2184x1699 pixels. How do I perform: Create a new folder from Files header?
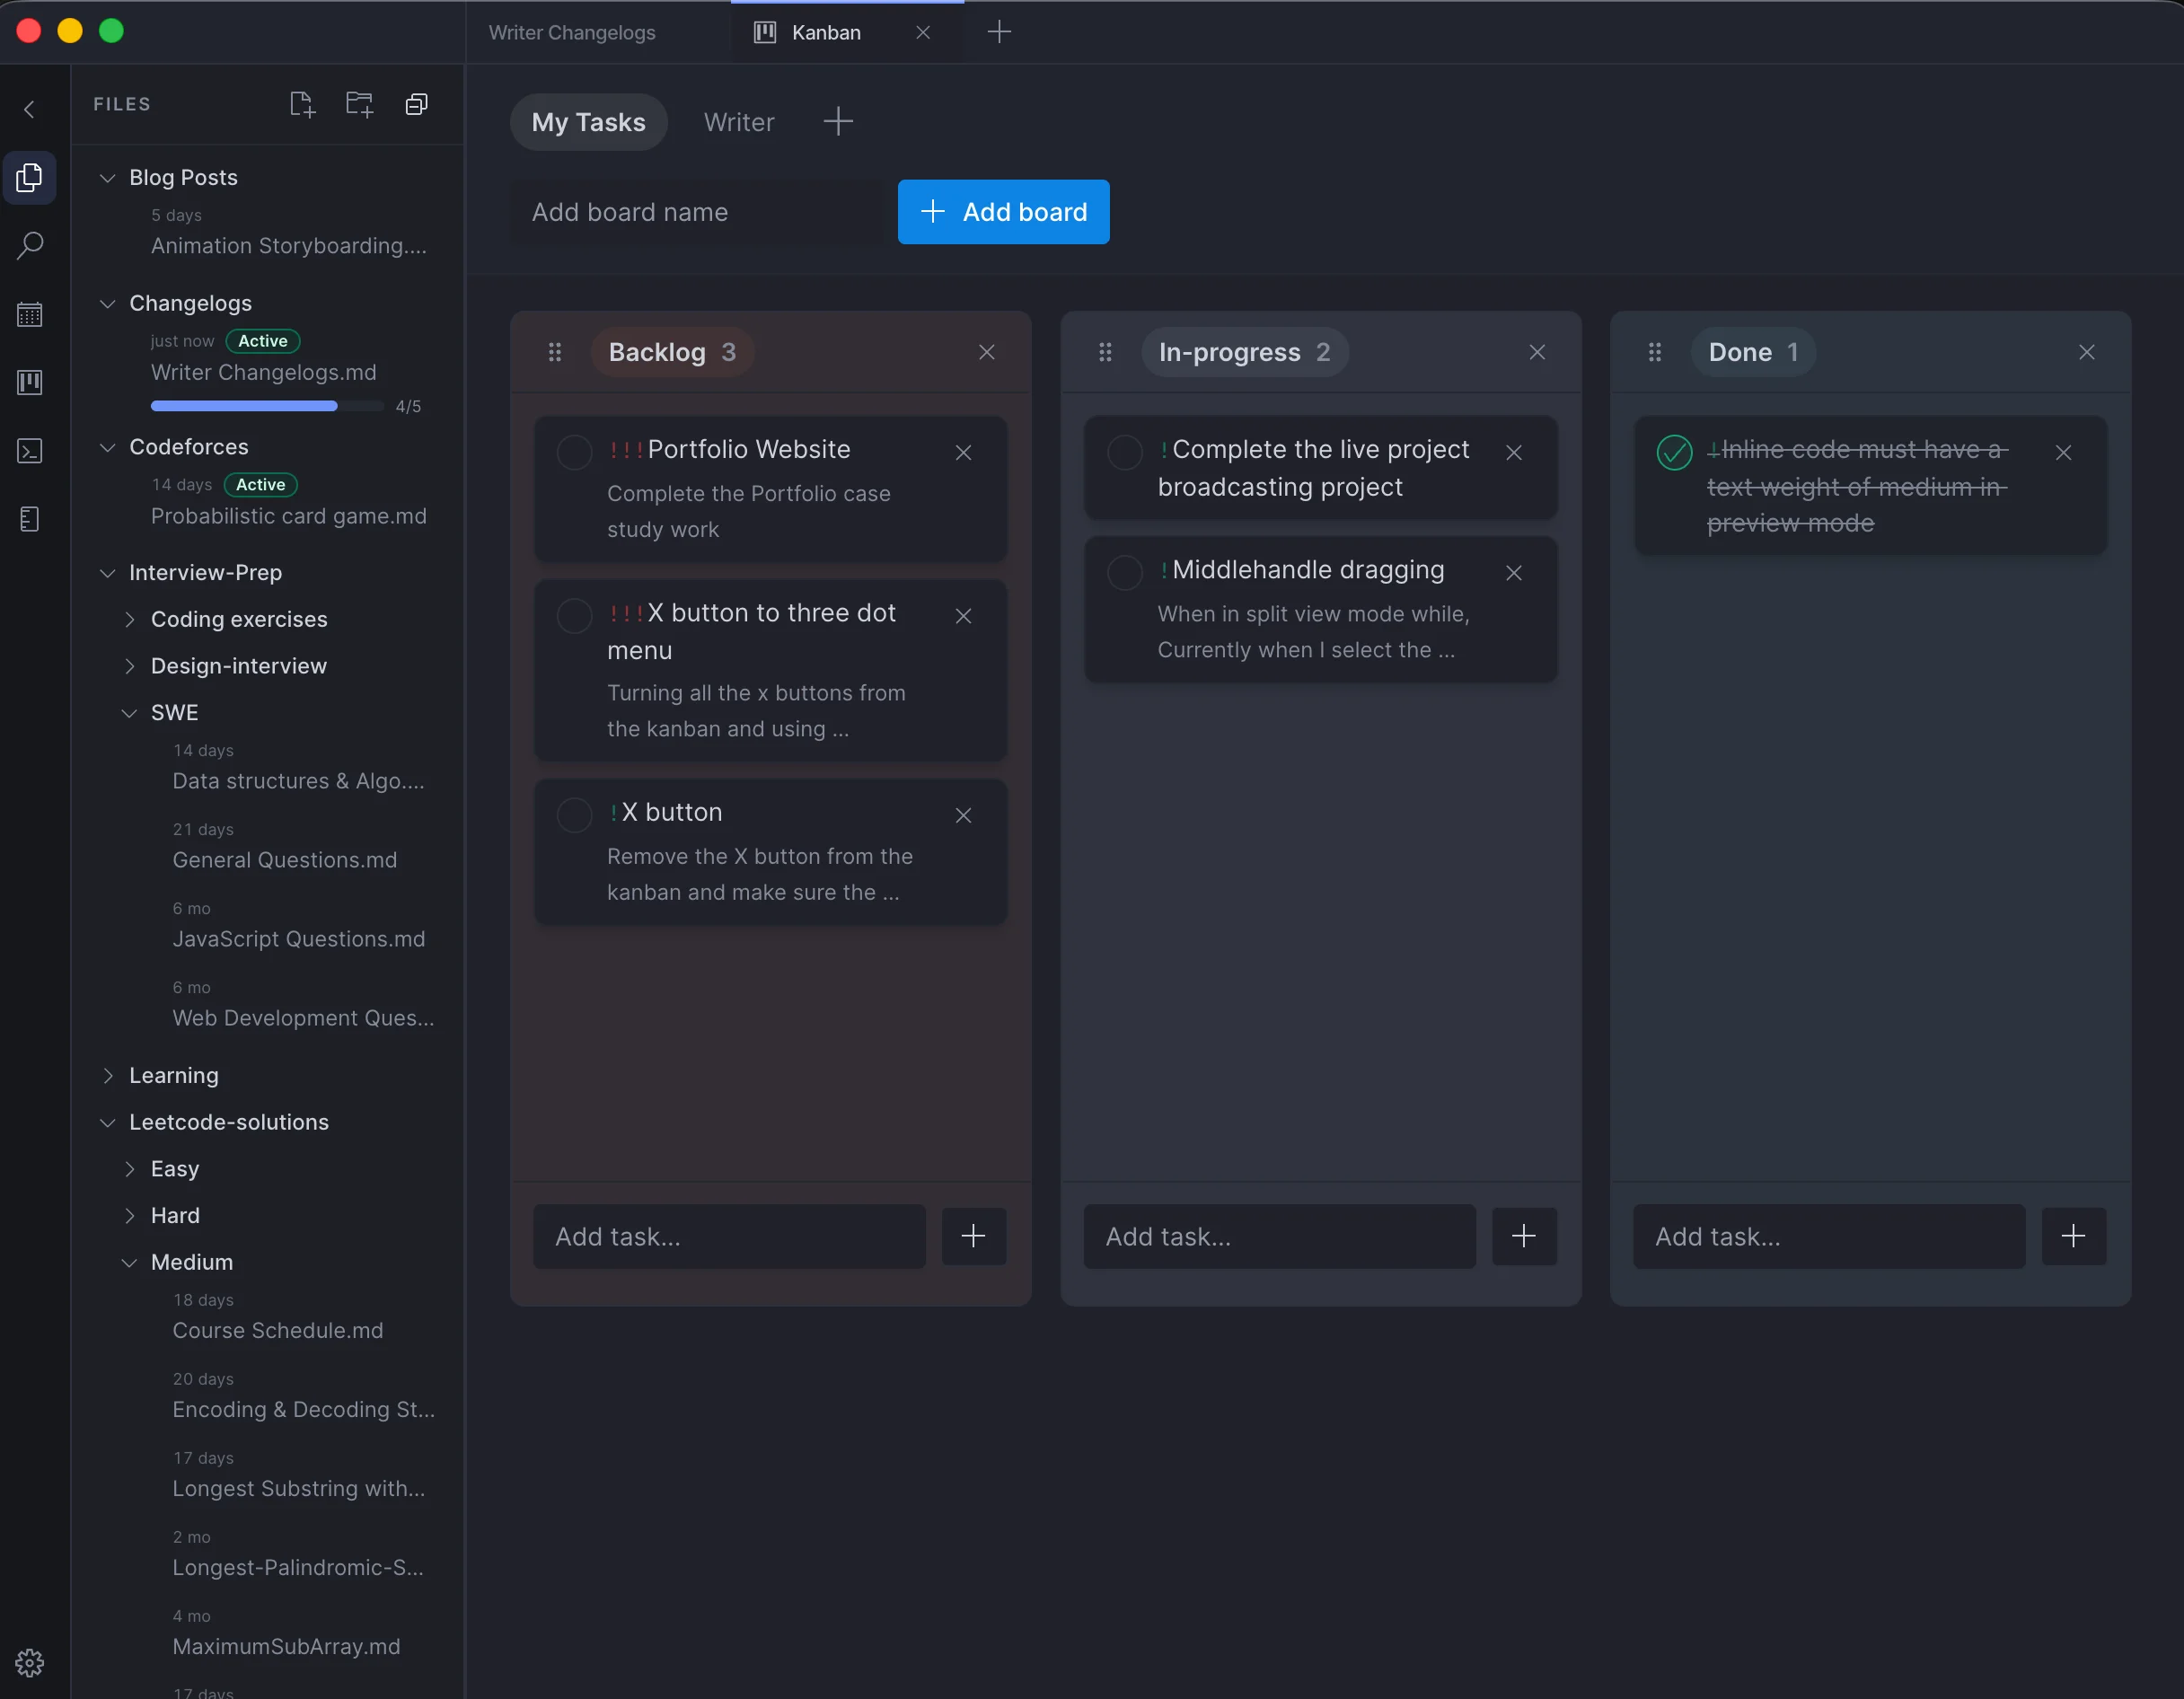click(359, 104)
